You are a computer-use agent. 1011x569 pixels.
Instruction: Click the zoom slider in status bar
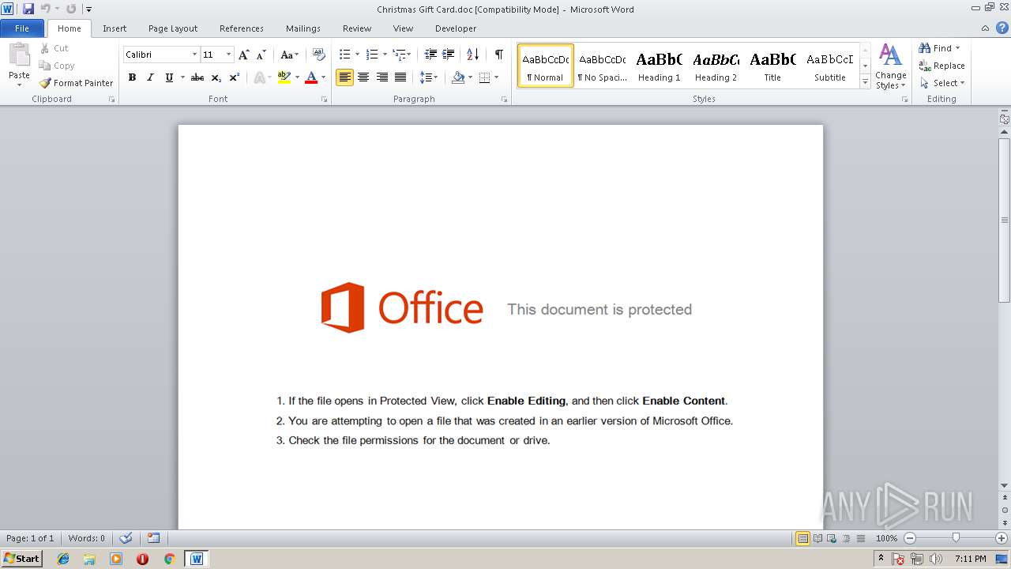pos(956,538)
